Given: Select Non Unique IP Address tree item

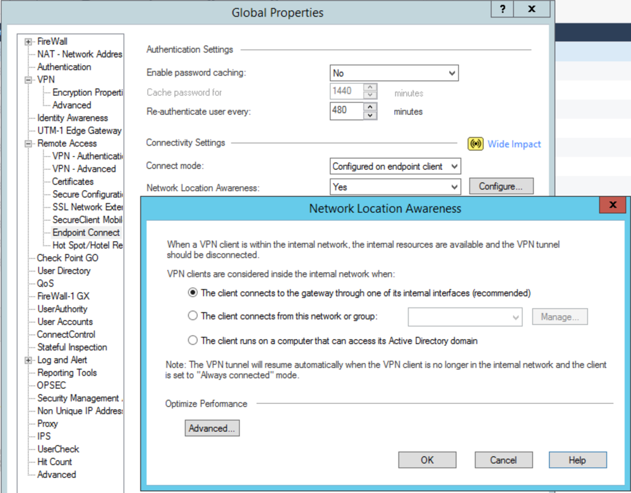Looking at the screenshot, I should [80, 411].
